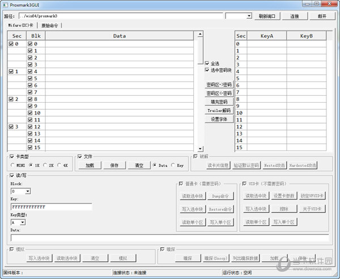Click the Restore命令 button
340x279 pixels.
pos(220,209)
